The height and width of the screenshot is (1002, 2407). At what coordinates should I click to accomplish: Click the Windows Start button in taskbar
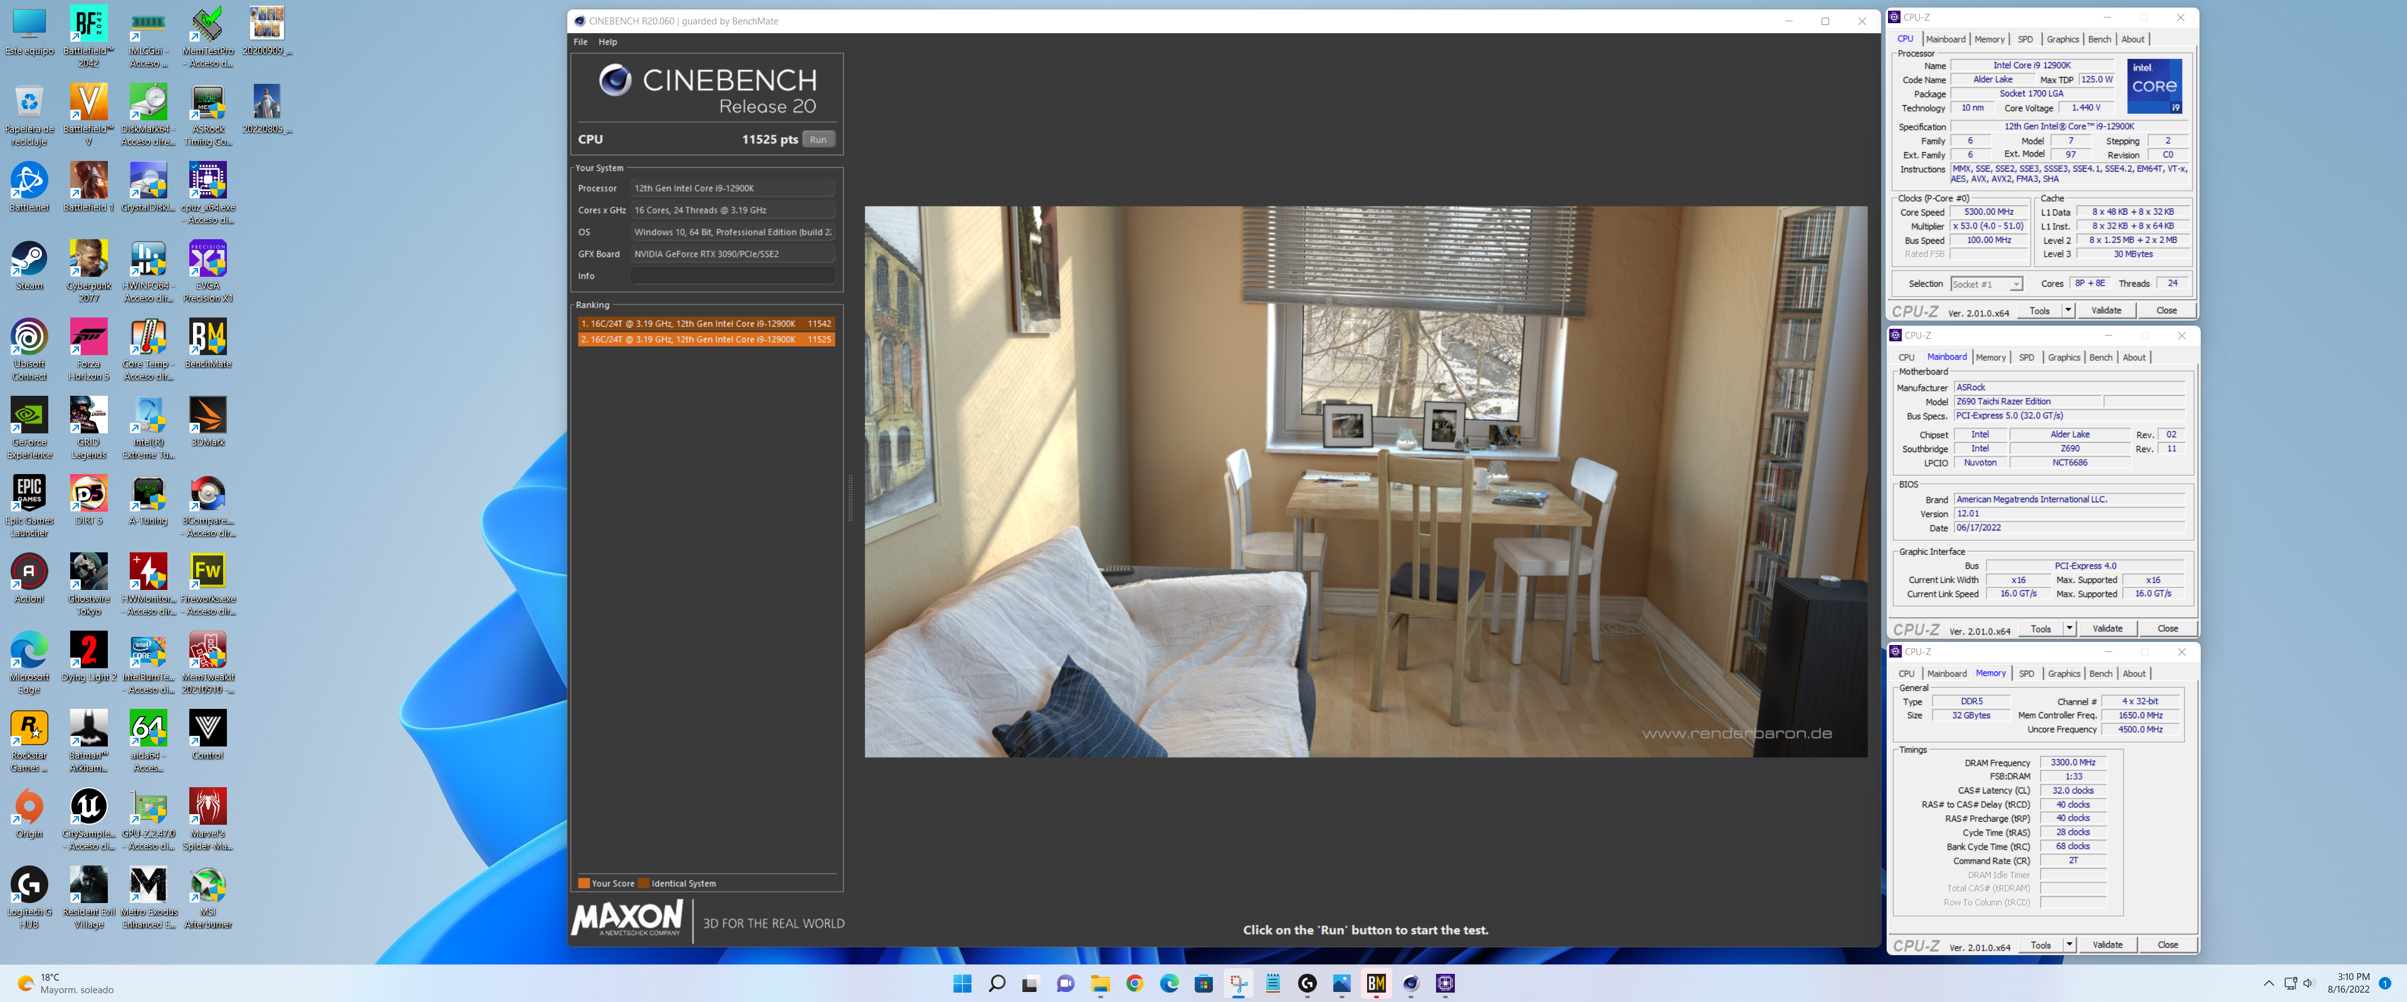click(962, 983)
